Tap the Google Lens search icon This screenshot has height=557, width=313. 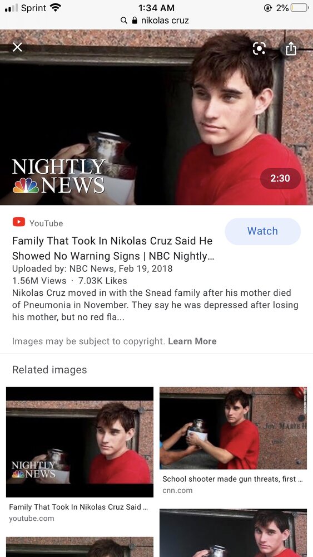(x=259, y=48)
